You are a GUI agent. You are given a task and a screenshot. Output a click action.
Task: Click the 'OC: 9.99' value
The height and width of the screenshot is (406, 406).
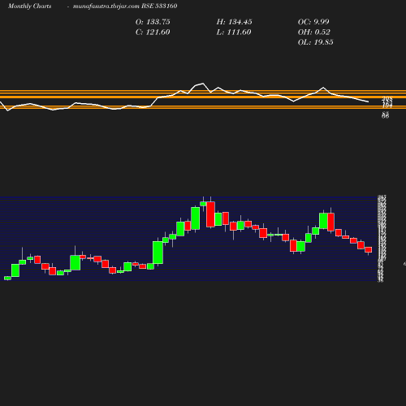pos(313,22)
